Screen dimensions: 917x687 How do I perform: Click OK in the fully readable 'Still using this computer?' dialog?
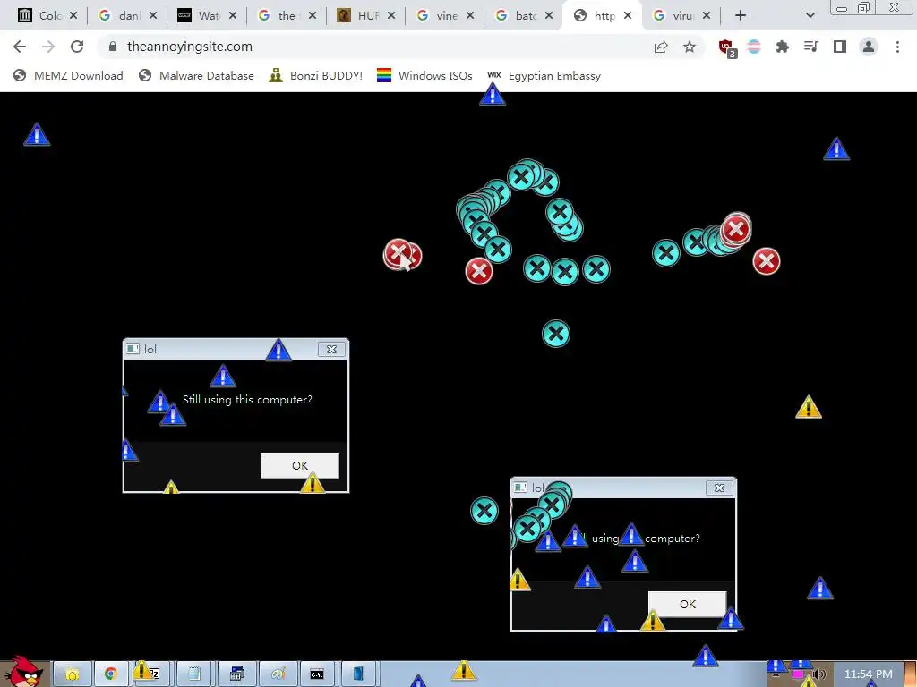tap(299, 465)
